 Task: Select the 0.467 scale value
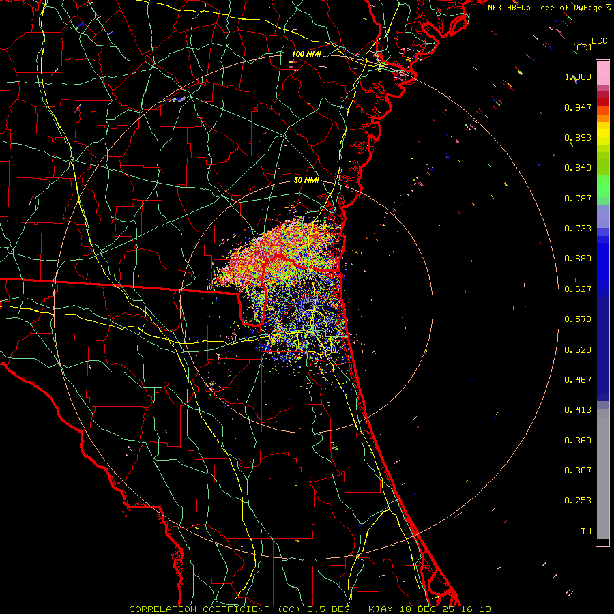[578, 380]
